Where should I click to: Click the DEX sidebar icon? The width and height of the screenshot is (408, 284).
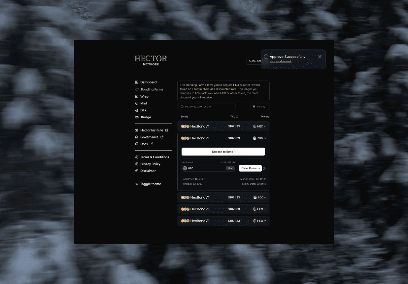tap(137, 110)
